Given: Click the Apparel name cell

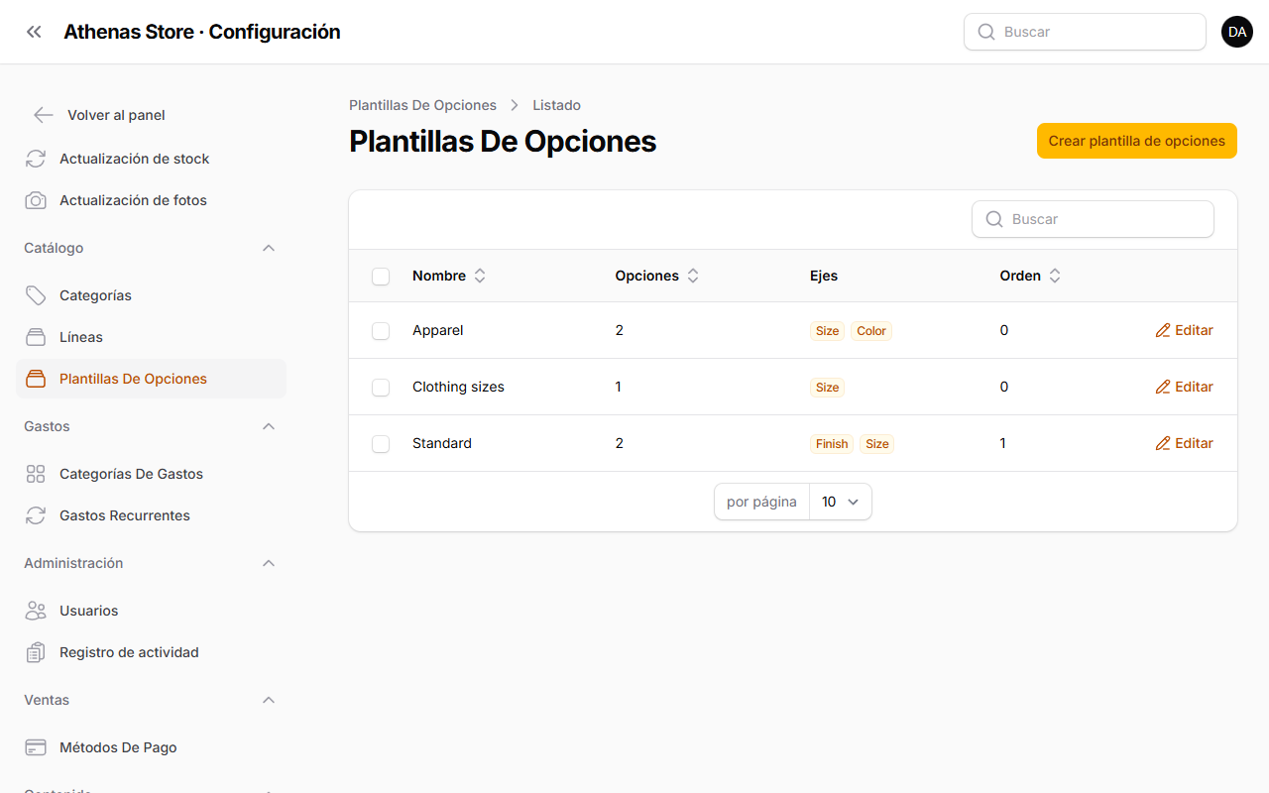Looking at the screenshot, I should pos(438,330).
